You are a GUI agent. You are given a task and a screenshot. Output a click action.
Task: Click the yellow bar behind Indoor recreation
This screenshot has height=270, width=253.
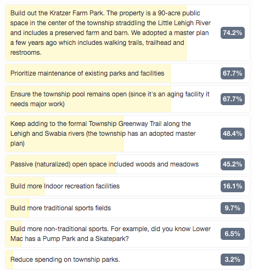tap(25, 186)
